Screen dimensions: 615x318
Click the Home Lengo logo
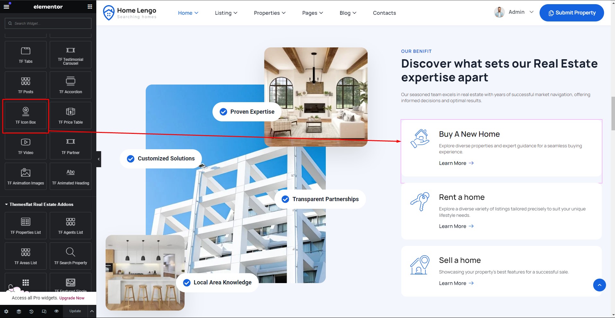point(130,13)
